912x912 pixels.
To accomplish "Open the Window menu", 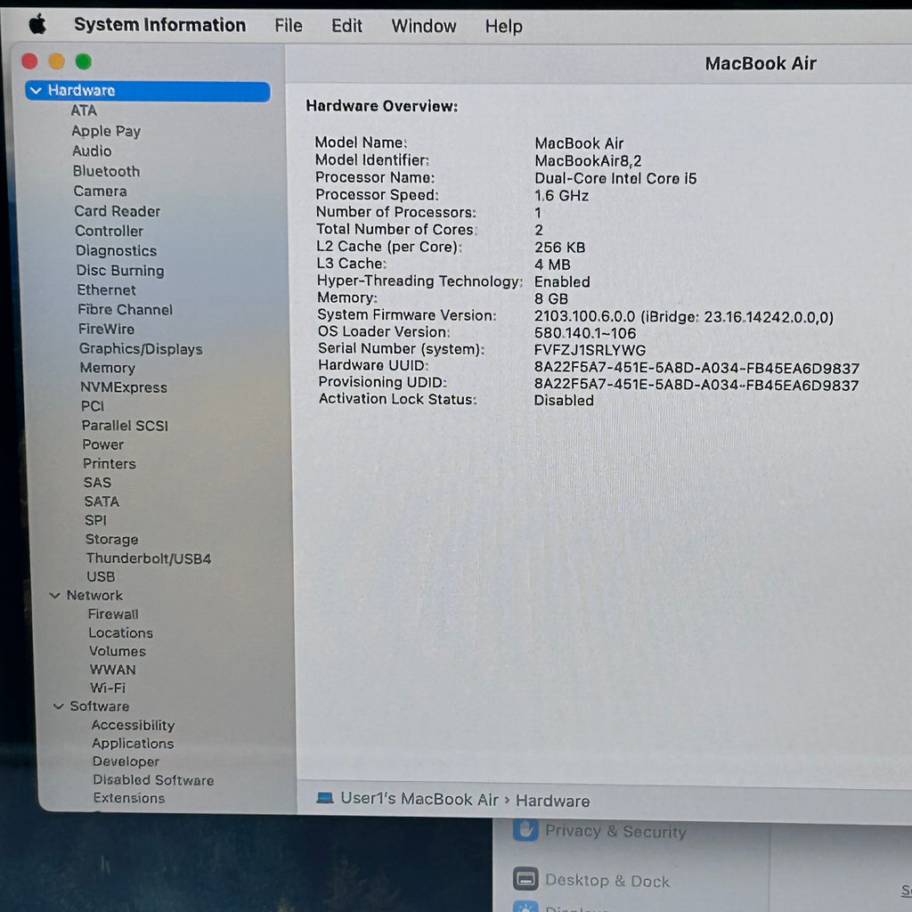I will (x=423, y=26).
